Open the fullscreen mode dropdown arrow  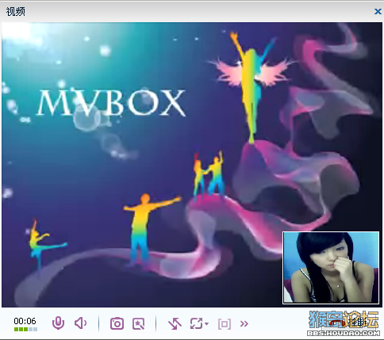pyautogui.click(x=206, y=323)
